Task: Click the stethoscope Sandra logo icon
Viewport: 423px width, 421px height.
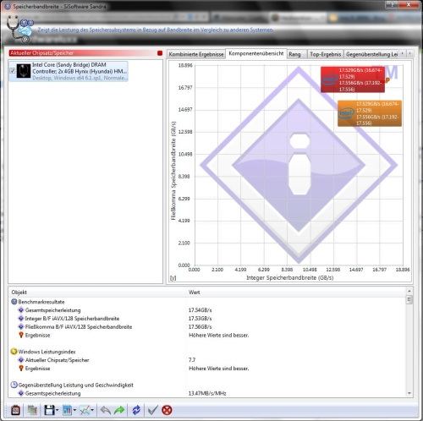Action: [19, 29]
